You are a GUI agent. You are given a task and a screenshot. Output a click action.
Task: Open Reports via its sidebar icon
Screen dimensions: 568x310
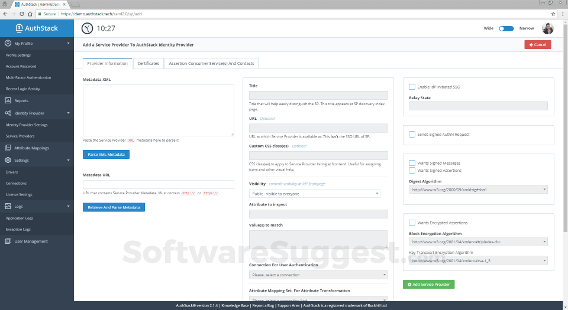pos(8,100)
